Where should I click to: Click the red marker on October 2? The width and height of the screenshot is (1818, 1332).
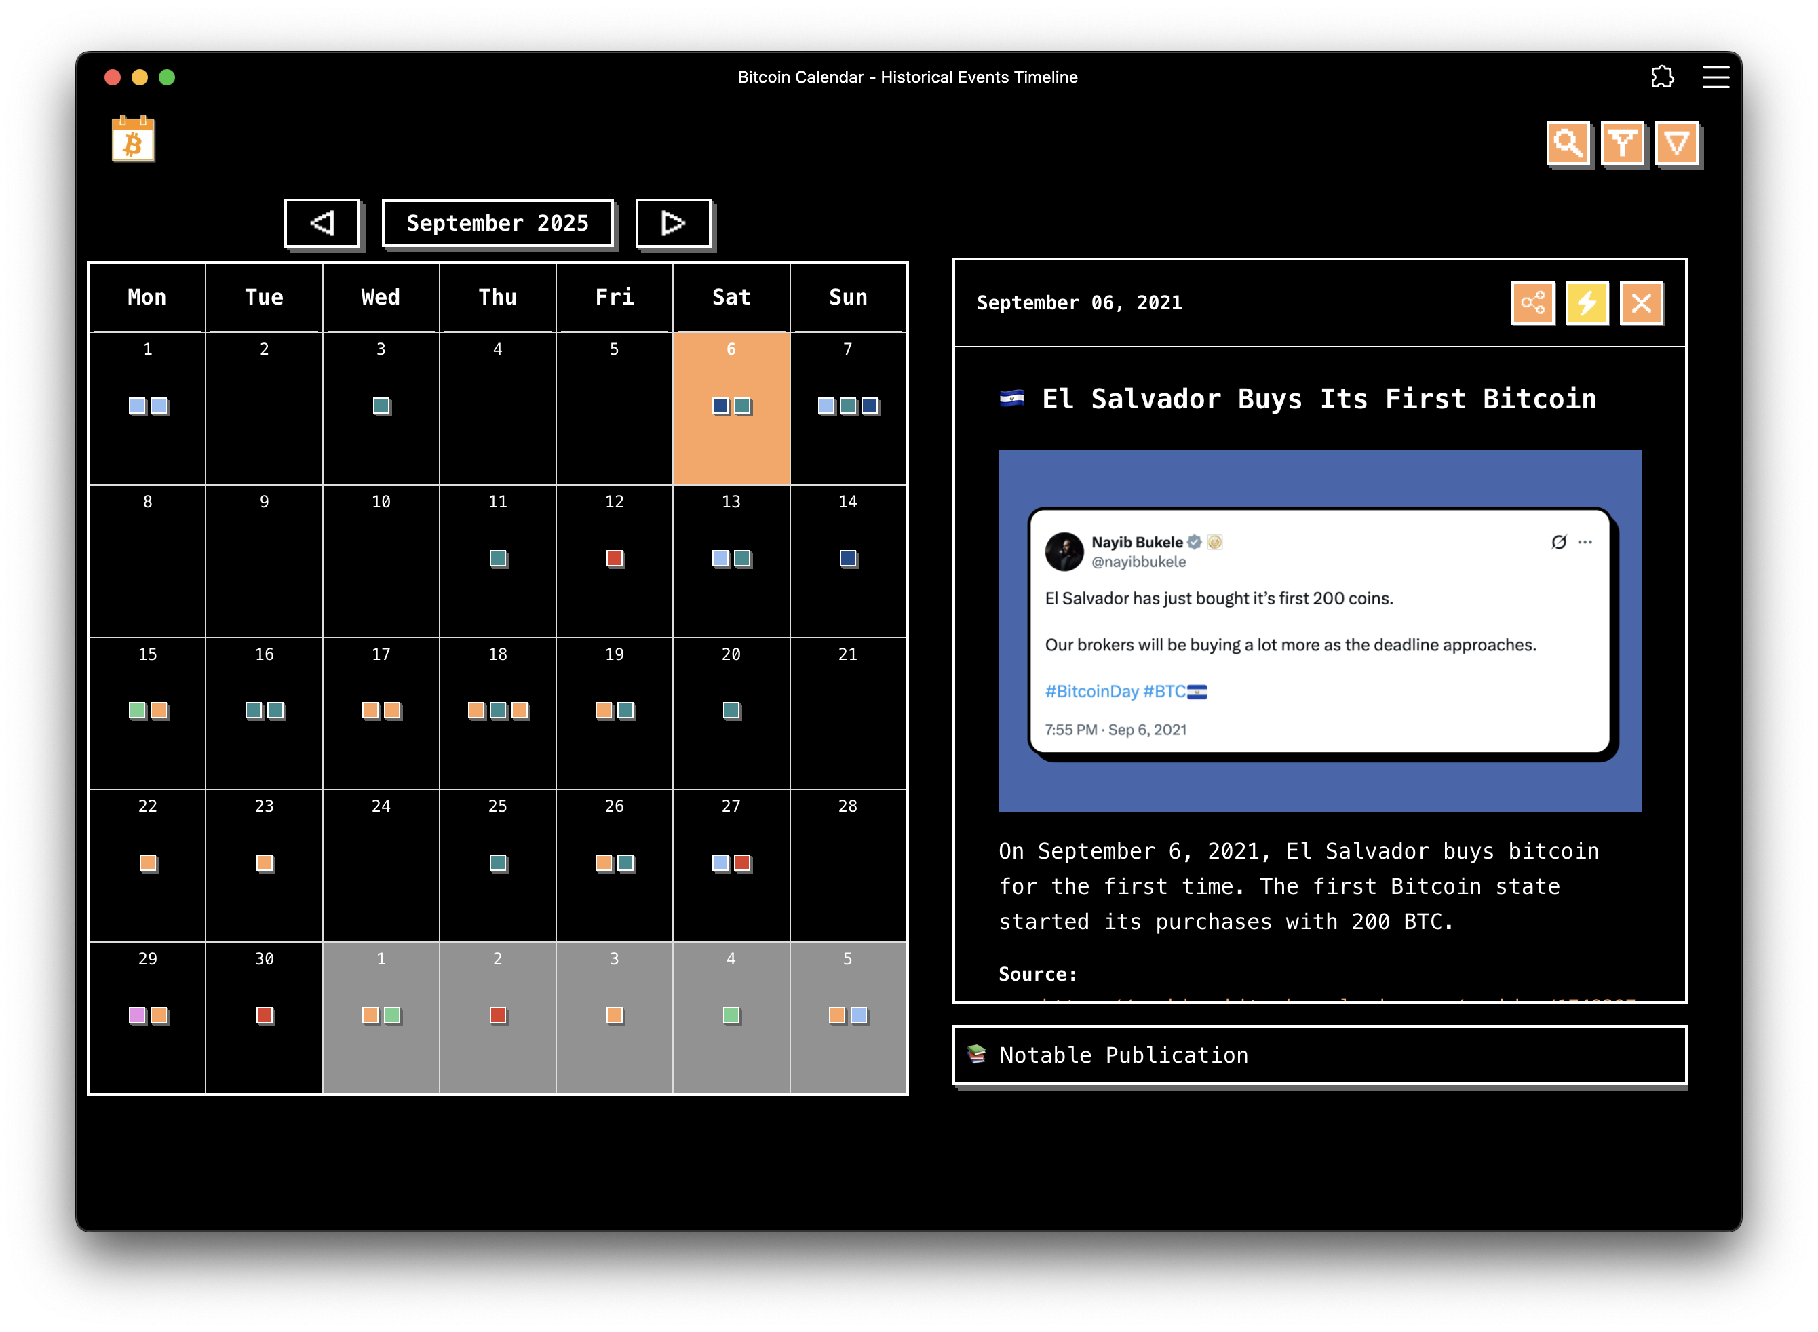(498, 1015)
